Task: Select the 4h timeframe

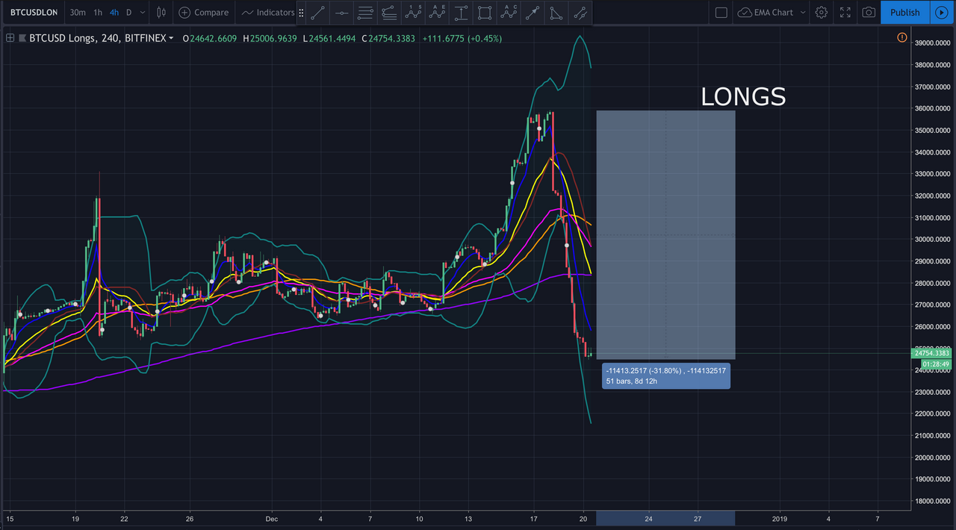Action: point(114,12)
